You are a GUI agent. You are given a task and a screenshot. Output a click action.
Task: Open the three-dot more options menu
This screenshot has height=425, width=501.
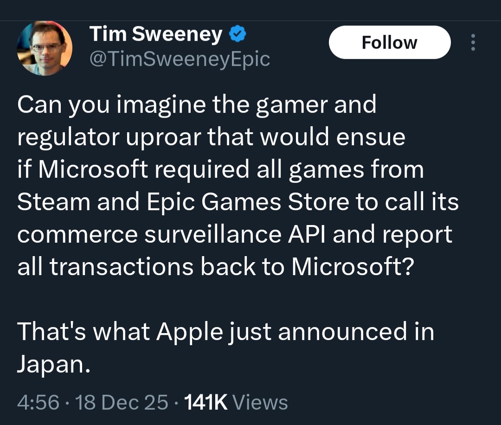coord(473,42)
